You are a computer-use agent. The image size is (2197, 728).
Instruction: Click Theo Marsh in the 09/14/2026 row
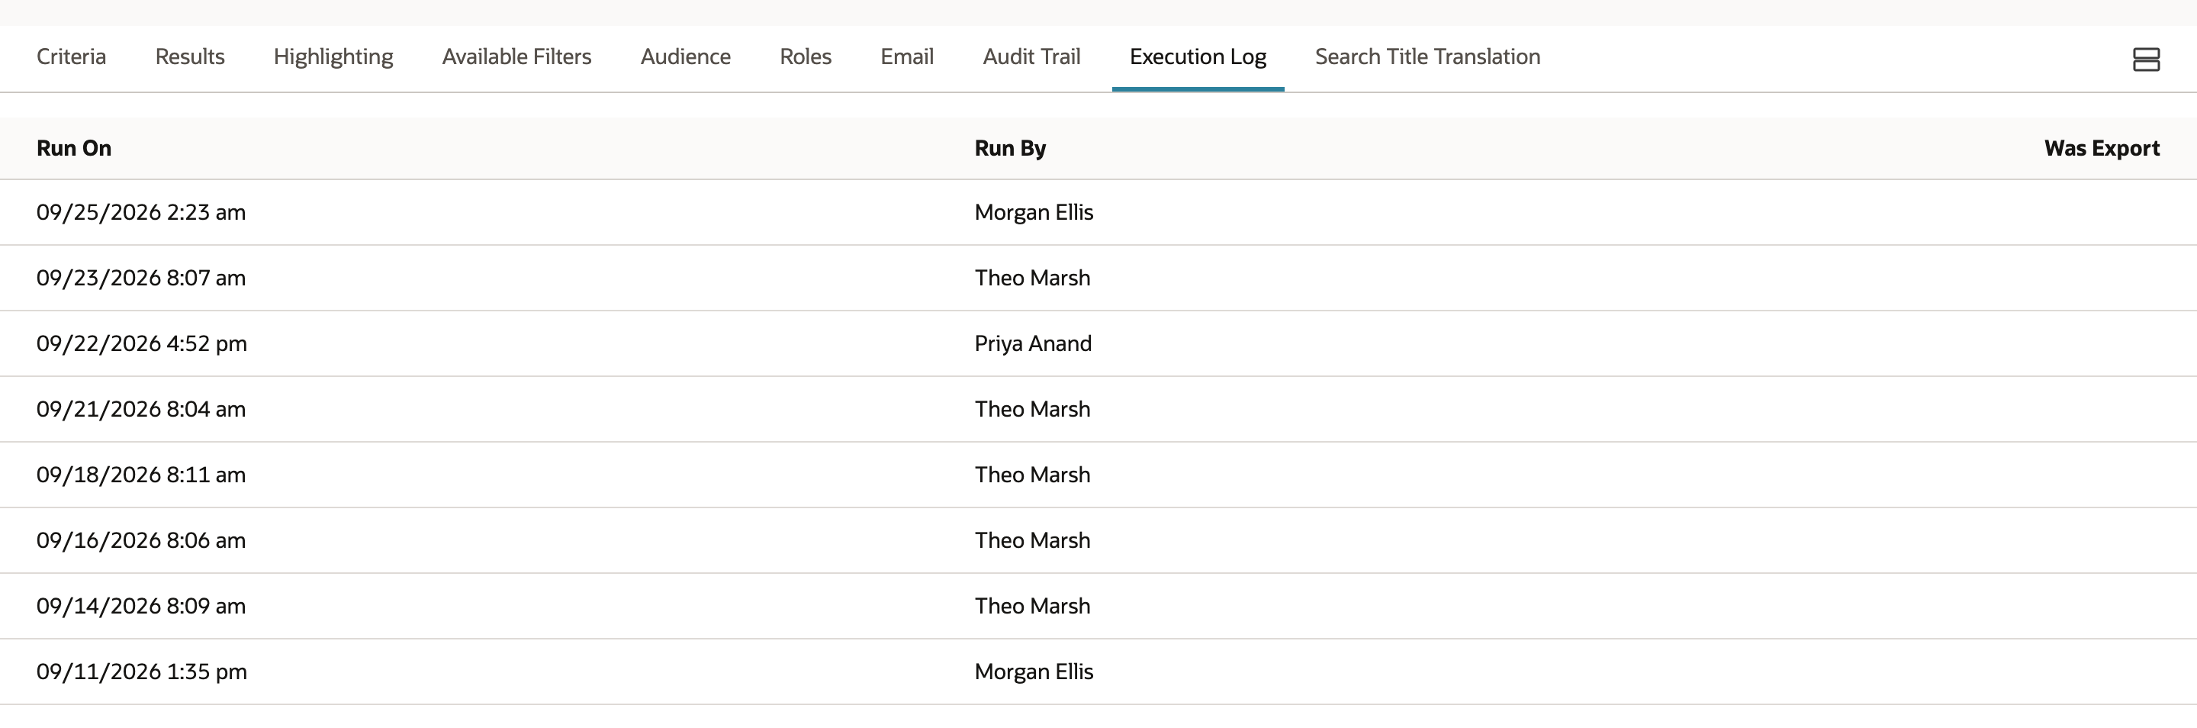[x=1032, y=606]
